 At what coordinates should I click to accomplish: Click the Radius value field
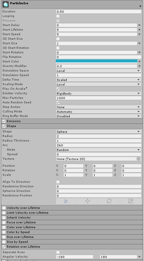tap(99, 136)
